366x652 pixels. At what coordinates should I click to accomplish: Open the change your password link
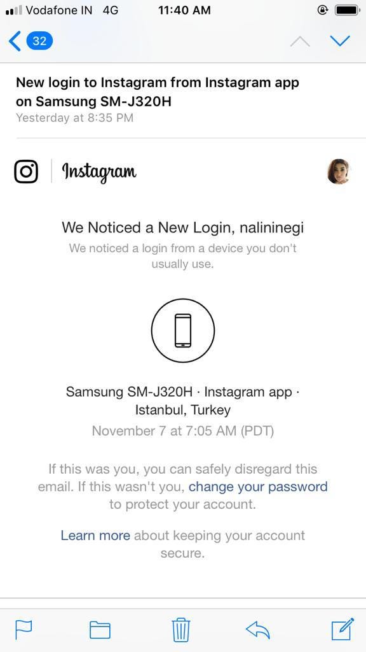(x=258, y=486)
